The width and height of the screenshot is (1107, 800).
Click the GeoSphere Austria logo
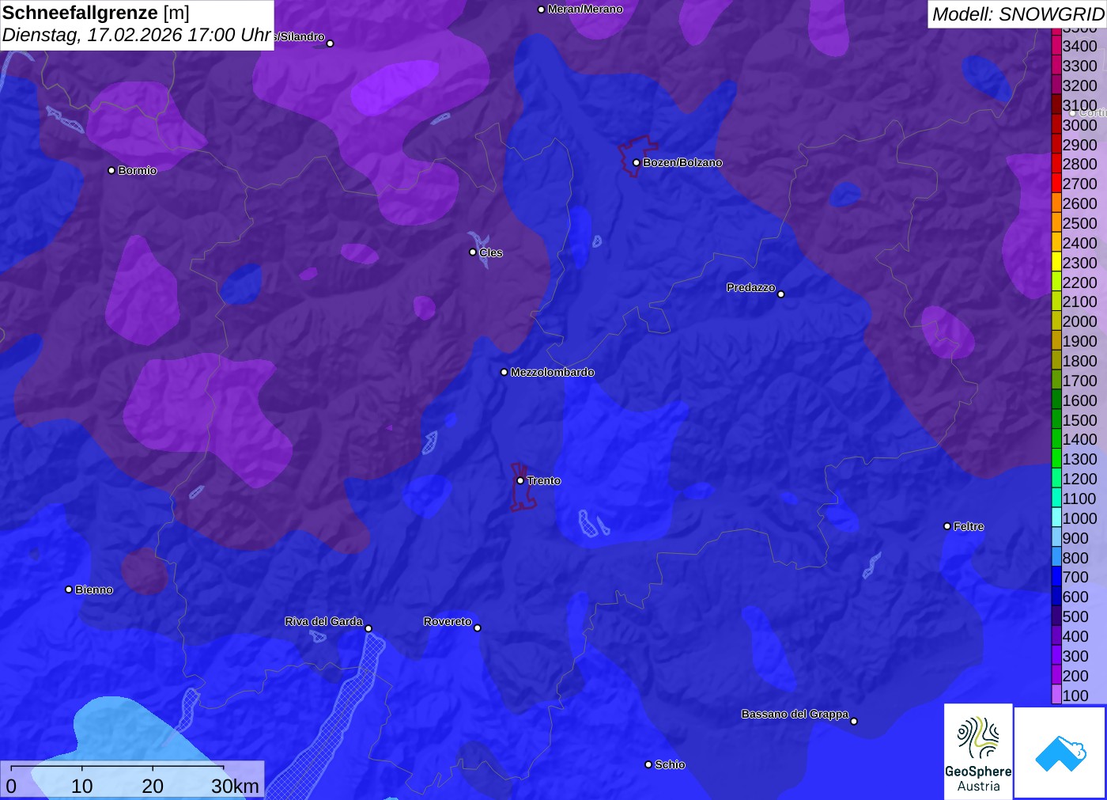[x=978, y=751]
